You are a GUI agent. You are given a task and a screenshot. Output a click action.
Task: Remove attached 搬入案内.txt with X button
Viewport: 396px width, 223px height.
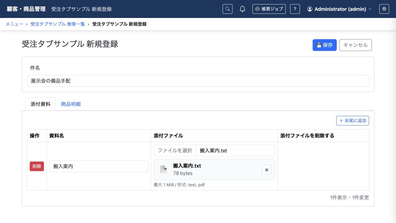tap(267, 169)
